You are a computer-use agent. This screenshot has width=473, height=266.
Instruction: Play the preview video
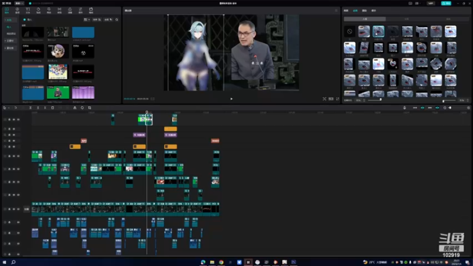coord(231,99)
